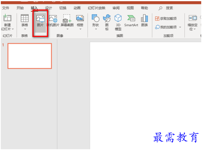Switch to the Home (开始) tab
The width and height of the screenshot is (202, 150).
pos(20,8)
